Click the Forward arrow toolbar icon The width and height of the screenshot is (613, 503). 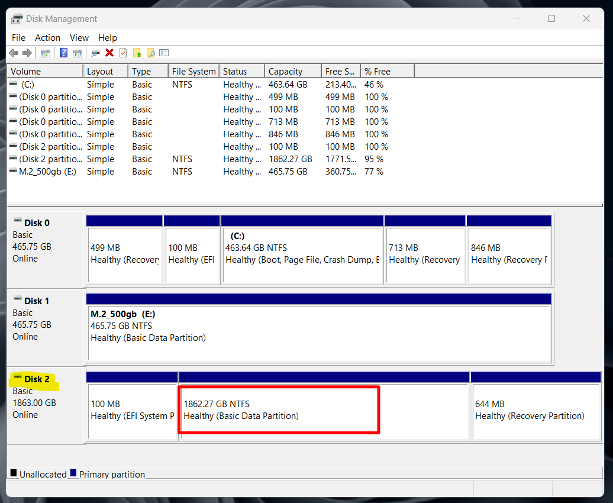click(27, 53)
